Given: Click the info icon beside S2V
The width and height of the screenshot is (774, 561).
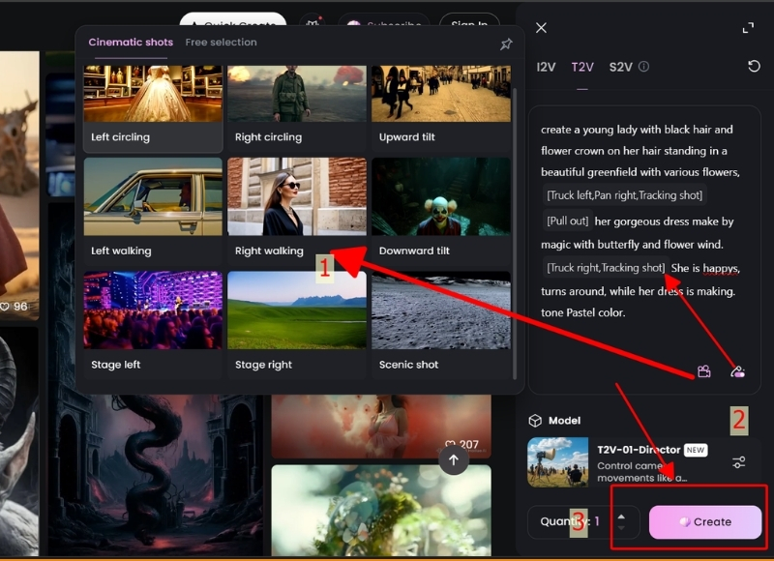Looking at the screenshot, I should coord(644,67).
